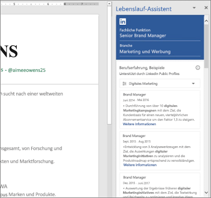211x198 pixels.
Task: Open the Lebenslauf-Assistent pane options arrow
Action: tap(194, 8)
